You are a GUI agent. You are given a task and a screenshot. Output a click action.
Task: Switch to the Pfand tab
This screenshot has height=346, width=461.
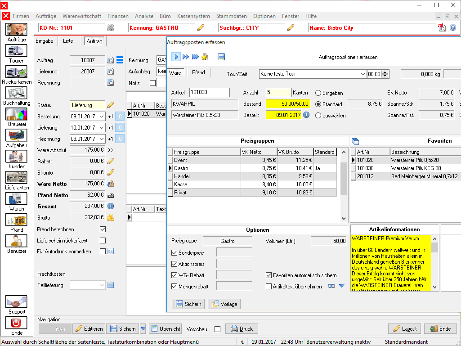pyautogui.click(x=198, y=72)
